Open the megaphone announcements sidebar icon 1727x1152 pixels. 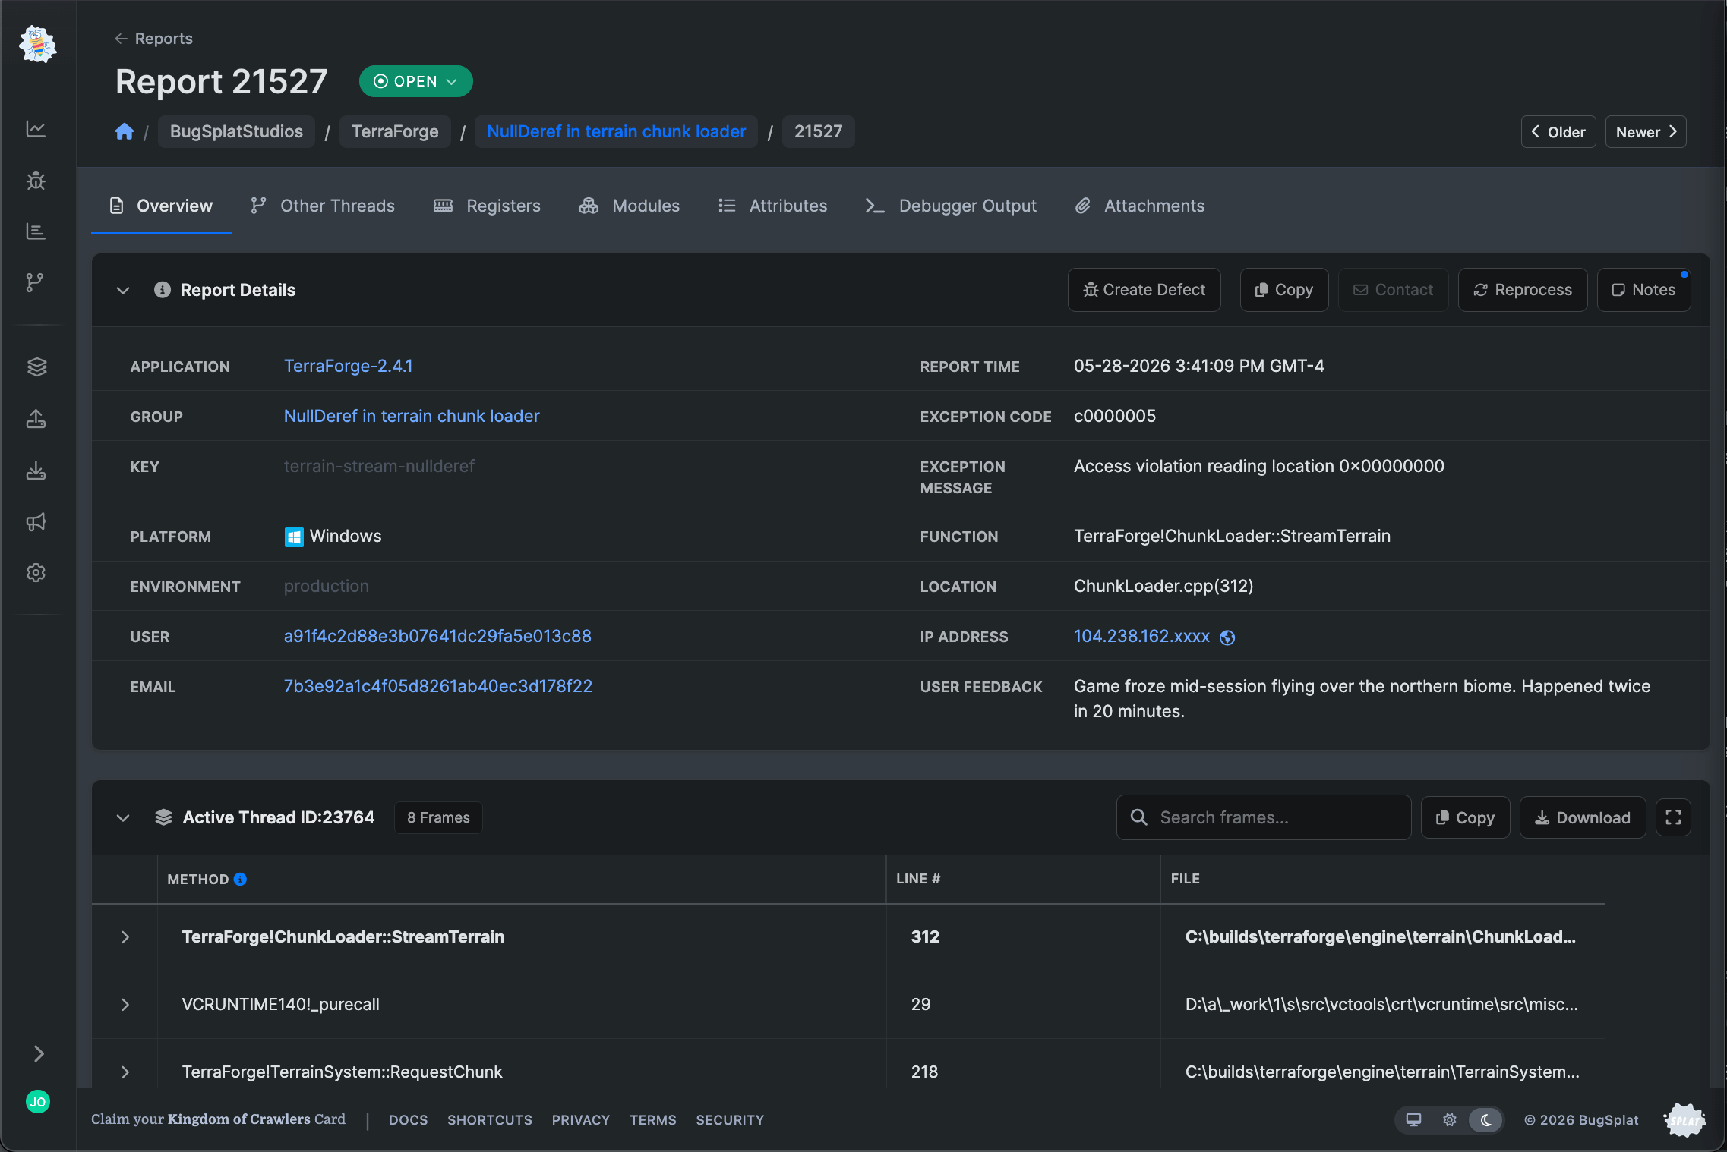tap(36, 521)
